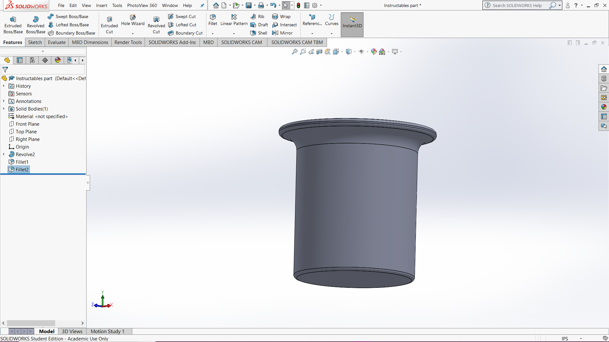This screenshot has height=342, width=609.
Task: Select the Fillet1 feature
Action: pyautogui.click(x=18, y=162)
